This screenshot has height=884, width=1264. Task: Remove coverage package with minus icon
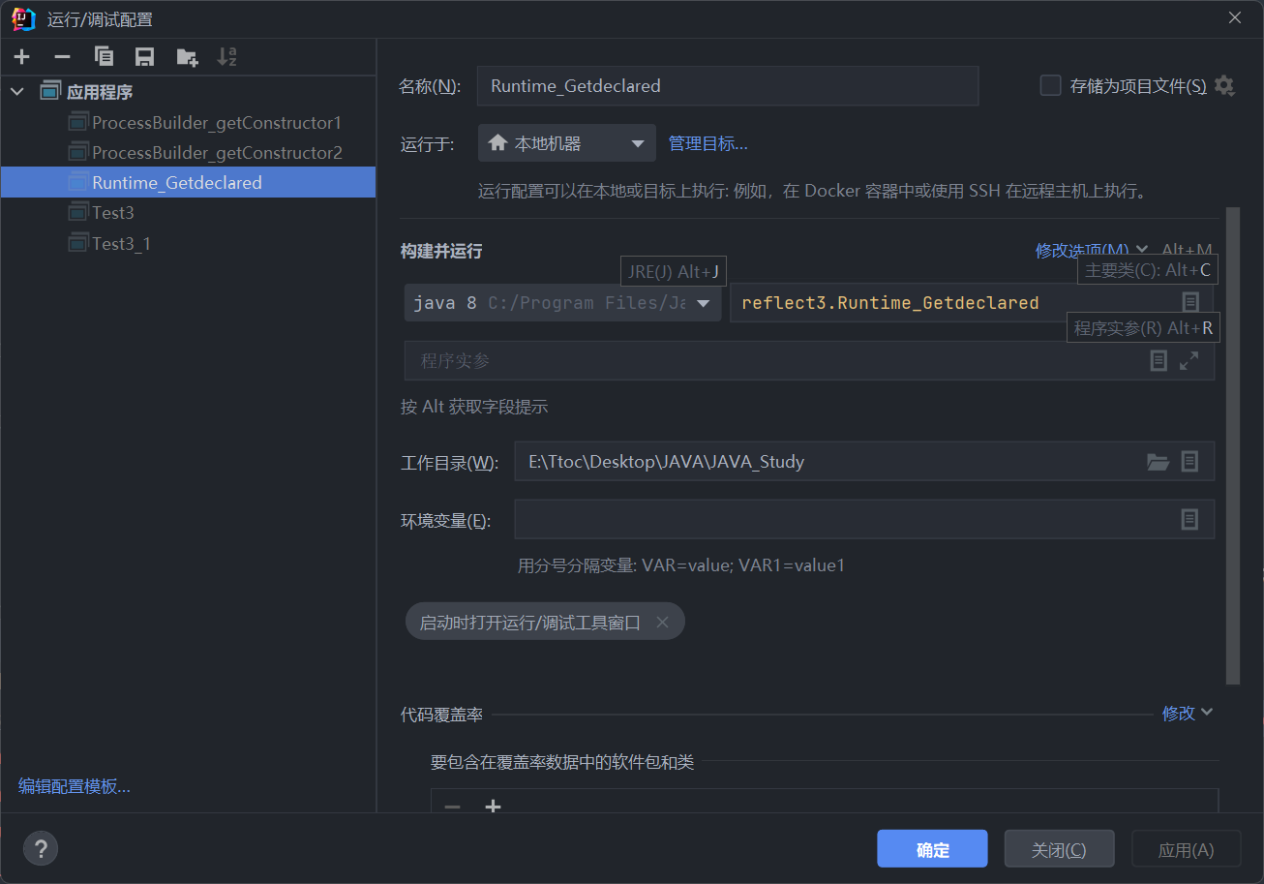[452, 807]
